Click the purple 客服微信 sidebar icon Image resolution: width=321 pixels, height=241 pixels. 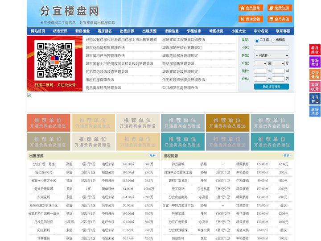pos(315,62)
